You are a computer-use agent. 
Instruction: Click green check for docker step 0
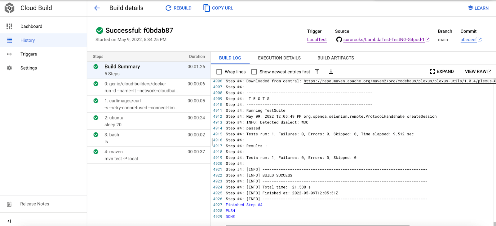click(96, 84)
